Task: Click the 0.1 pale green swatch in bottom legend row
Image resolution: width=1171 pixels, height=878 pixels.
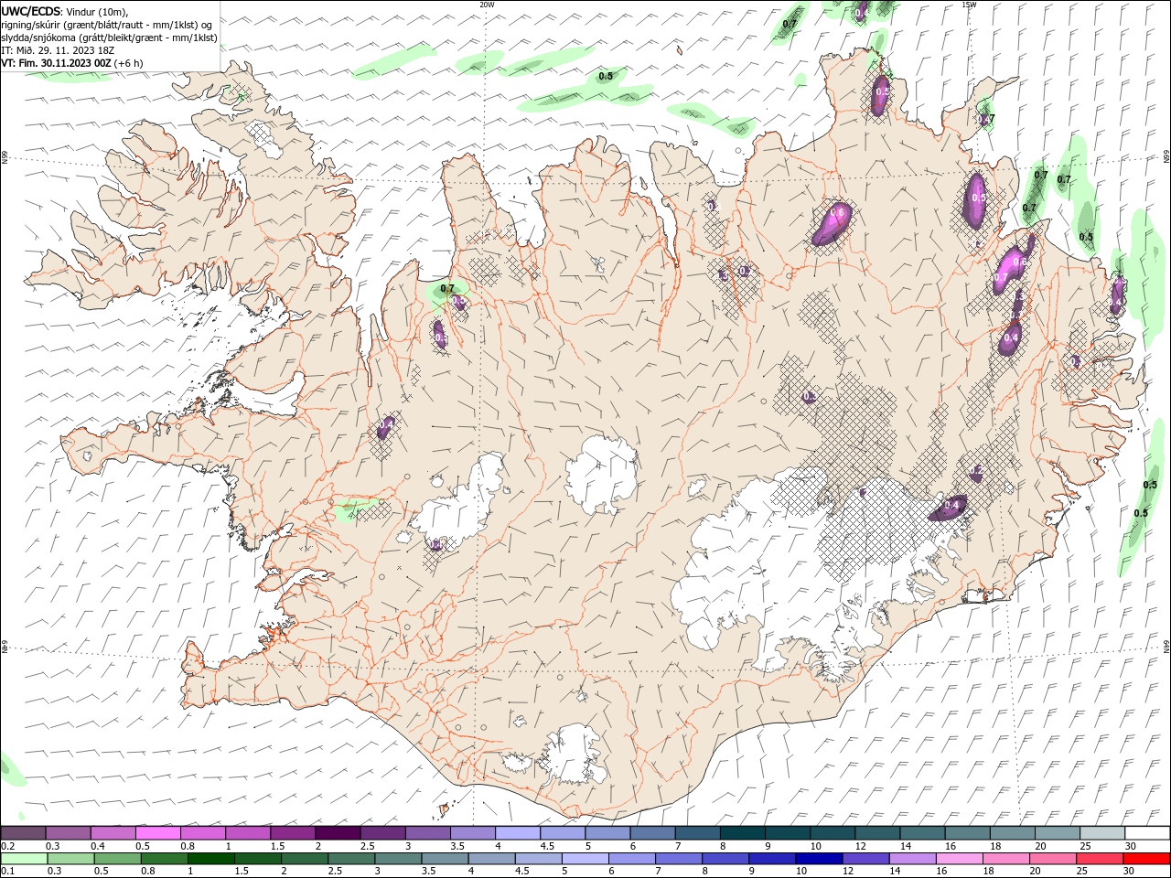Action: (x=24, y=859)
